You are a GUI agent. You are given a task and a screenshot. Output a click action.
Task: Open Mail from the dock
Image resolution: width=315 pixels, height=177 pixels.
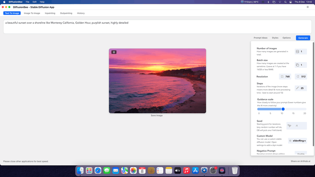tap(115, 171)
